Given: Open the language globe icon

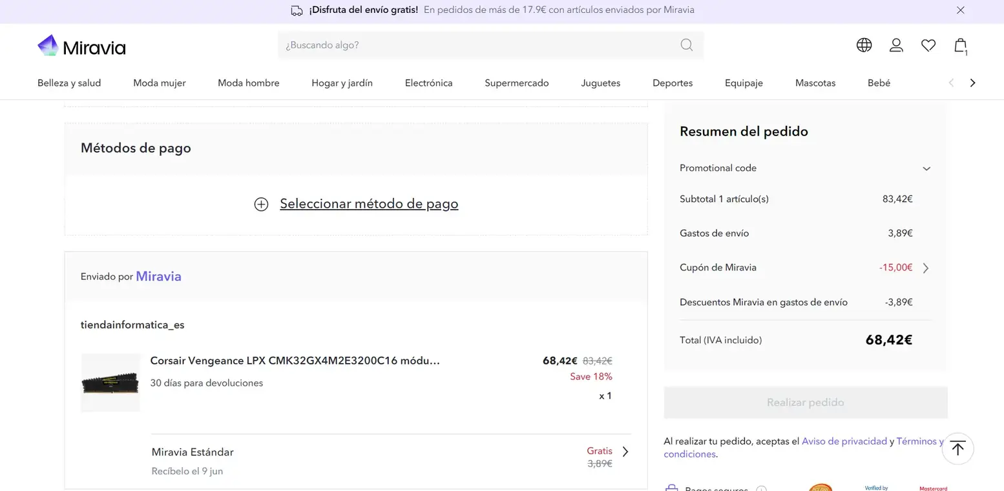Looking at the screenshot, I should point(864,45).
